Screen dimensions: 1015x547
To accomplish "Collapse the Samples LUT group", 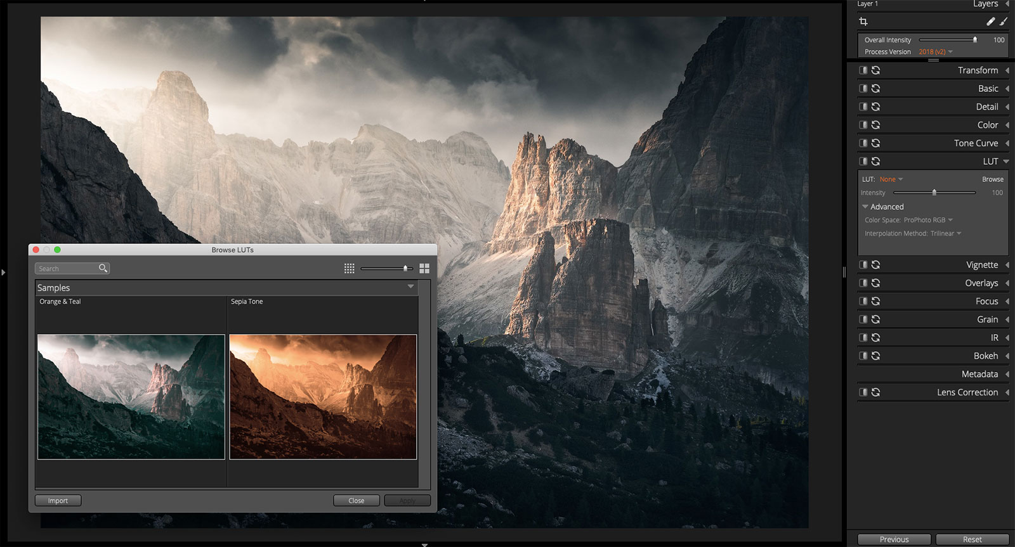I will tap(410, 287).
